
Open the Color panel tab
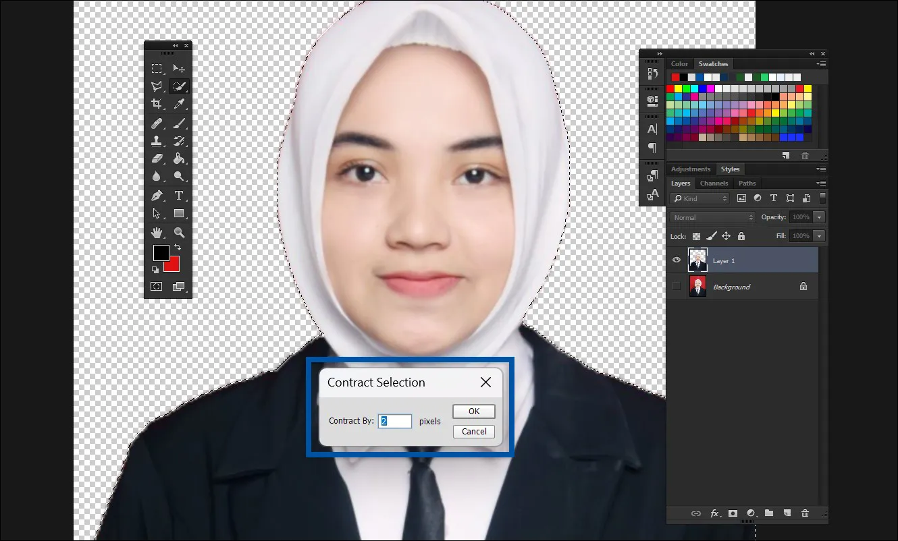coord(679,63)
